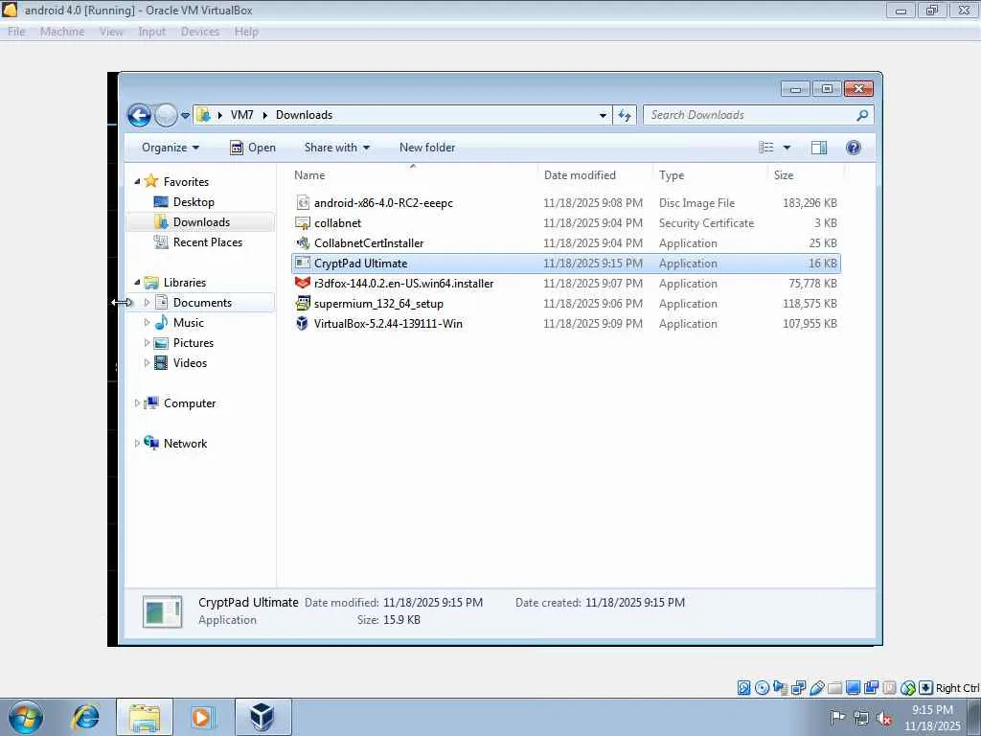
Task: Expand the Network tree node
Action: [137, 443]
